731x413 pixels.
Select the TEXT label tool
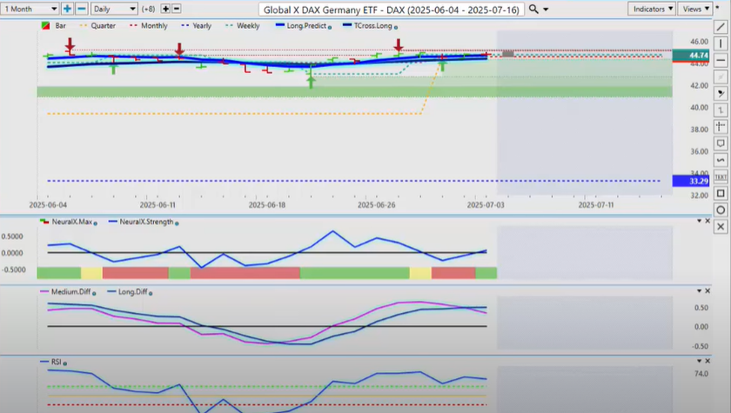[x=721, y=177]
